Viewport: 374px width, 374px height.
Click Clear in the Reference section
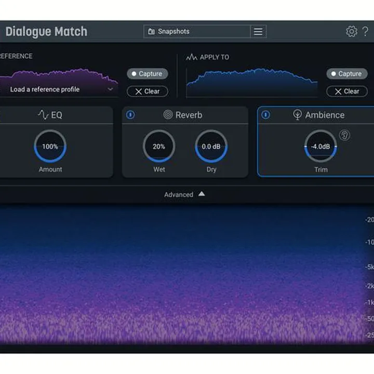(x=148, y=91)
